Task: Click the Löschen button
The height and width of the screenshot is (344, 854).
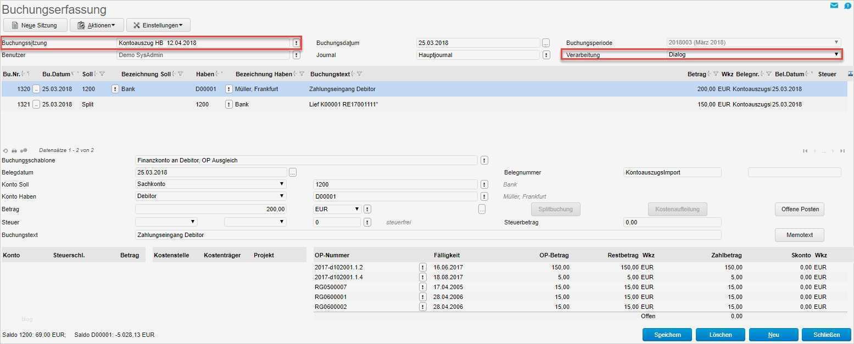Action: [x=721, y=335]
